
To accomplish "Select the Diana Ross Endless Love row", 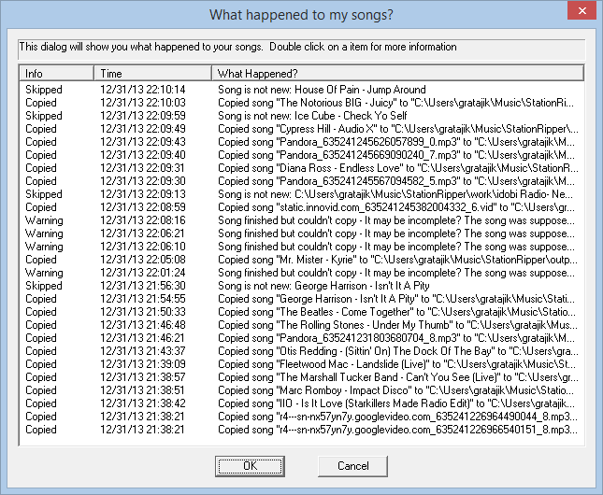I will pyautogui.click(x=302, y=168).
